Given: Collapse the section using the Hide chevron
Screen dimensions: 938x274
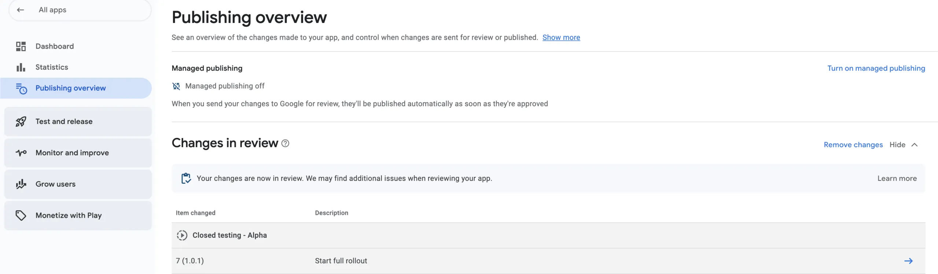Looking at the screenshot, I should pyautogui.click(x=915, y=145).
